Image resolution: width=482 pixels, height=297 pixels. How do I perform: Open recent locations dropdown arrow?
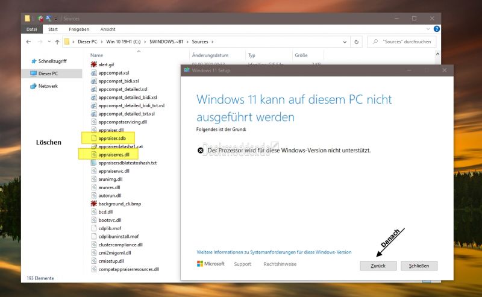tap(49, 42)
